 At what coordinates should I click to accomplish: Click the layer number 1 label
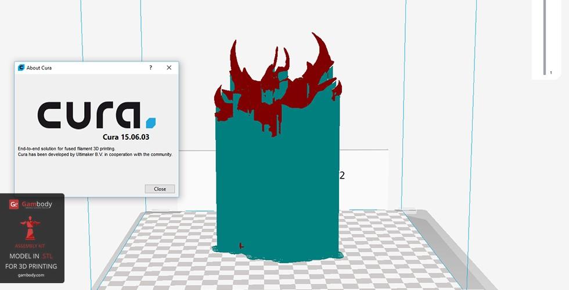550,73
